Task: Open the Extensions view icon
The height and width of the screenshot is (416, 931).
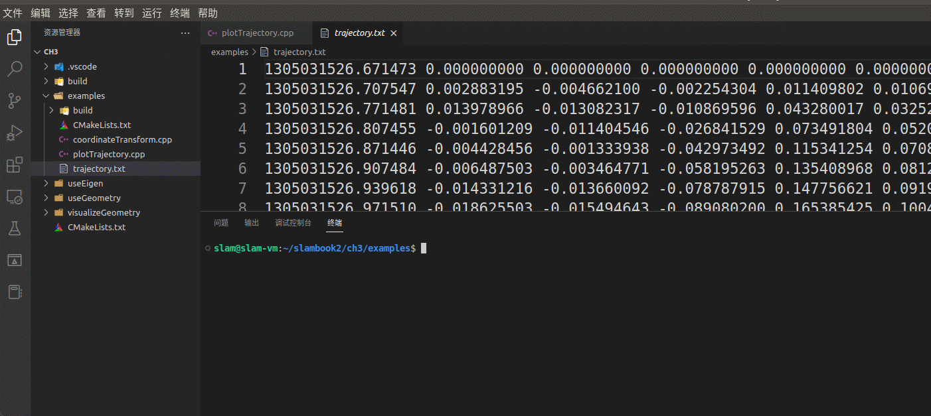Action: pyautogui.click(x=14, y=165)
